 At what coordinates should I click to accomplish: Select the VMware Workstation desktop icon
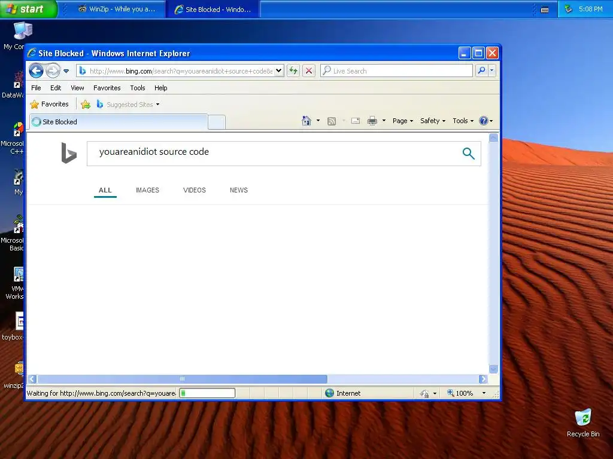(x=14, y=283)
